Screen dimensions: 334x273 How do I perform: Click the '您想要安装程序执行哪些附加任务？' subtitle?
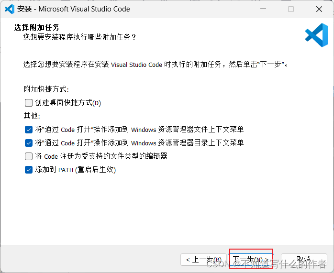pos(79,37)
